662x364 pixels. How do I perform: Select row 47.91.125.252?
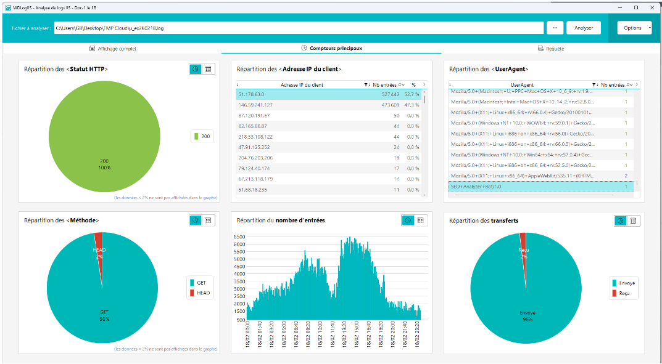tap(329, 147)
